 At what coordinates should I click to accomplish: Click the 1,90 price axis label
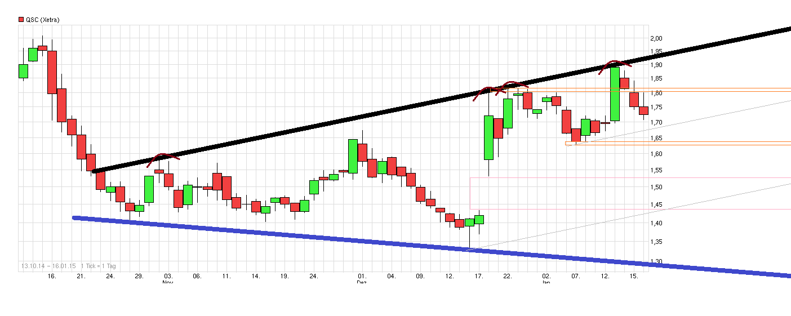657,65
